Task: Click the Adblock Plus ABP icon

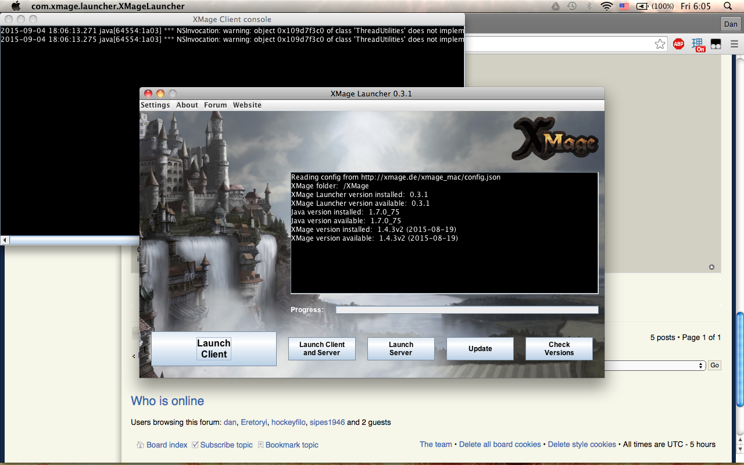Action: (x=678, y=44)
